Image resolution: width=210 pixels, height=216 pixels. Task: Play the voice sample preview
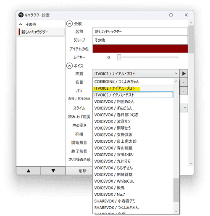coord(184,74)
